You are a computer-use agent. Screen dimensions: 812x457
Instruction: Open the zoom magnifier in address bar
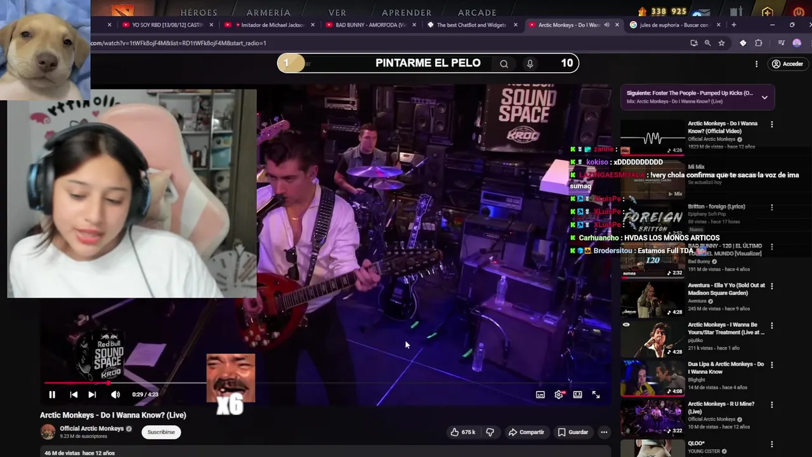point(707,43)
